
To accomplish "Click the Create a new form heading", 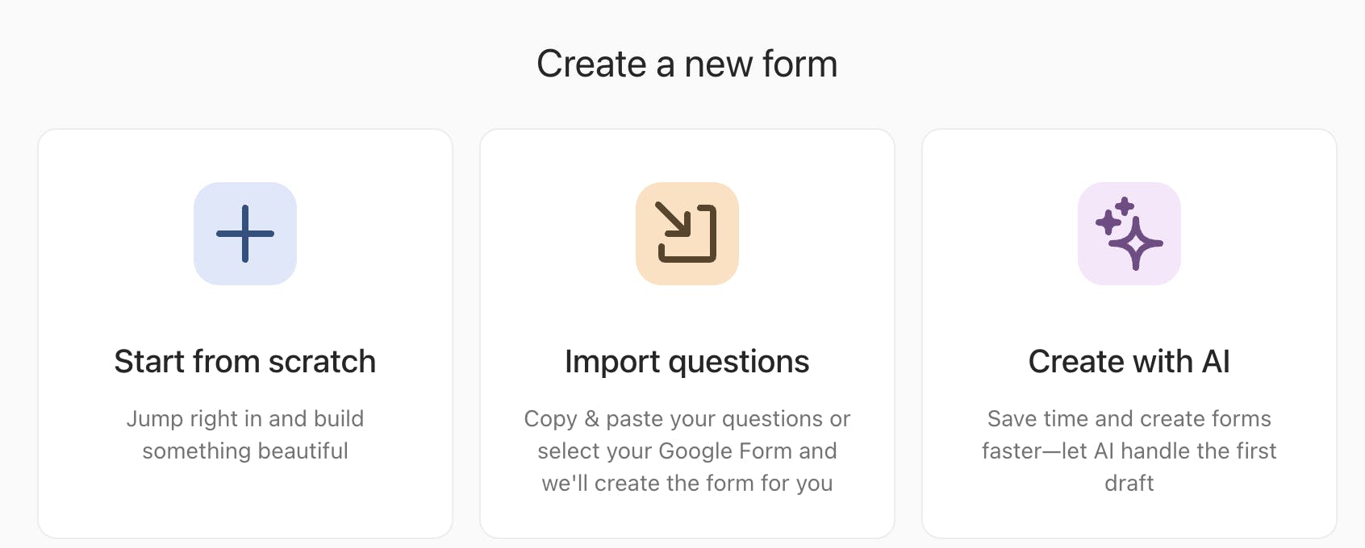I will [x=687, y=64].
